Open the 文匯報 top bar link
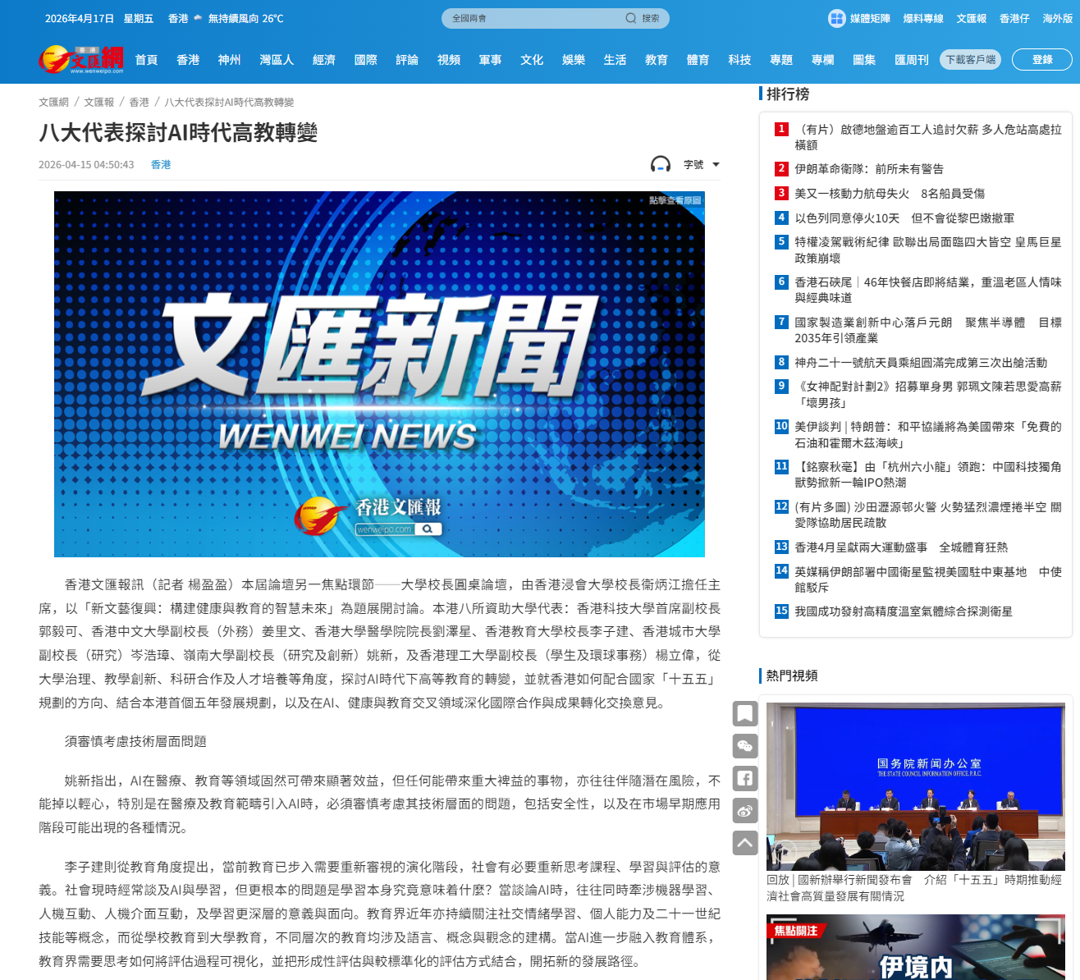 click(972, 18)
